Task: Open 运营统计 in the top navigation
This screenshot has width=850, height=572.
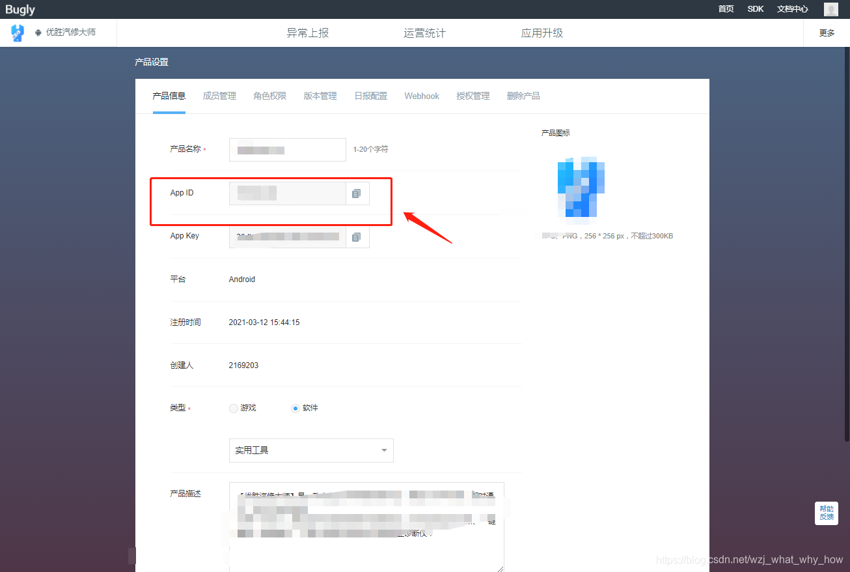Action: (424, 33)
